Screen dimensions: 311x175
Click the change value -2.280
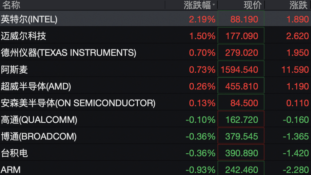pos(296,170)
